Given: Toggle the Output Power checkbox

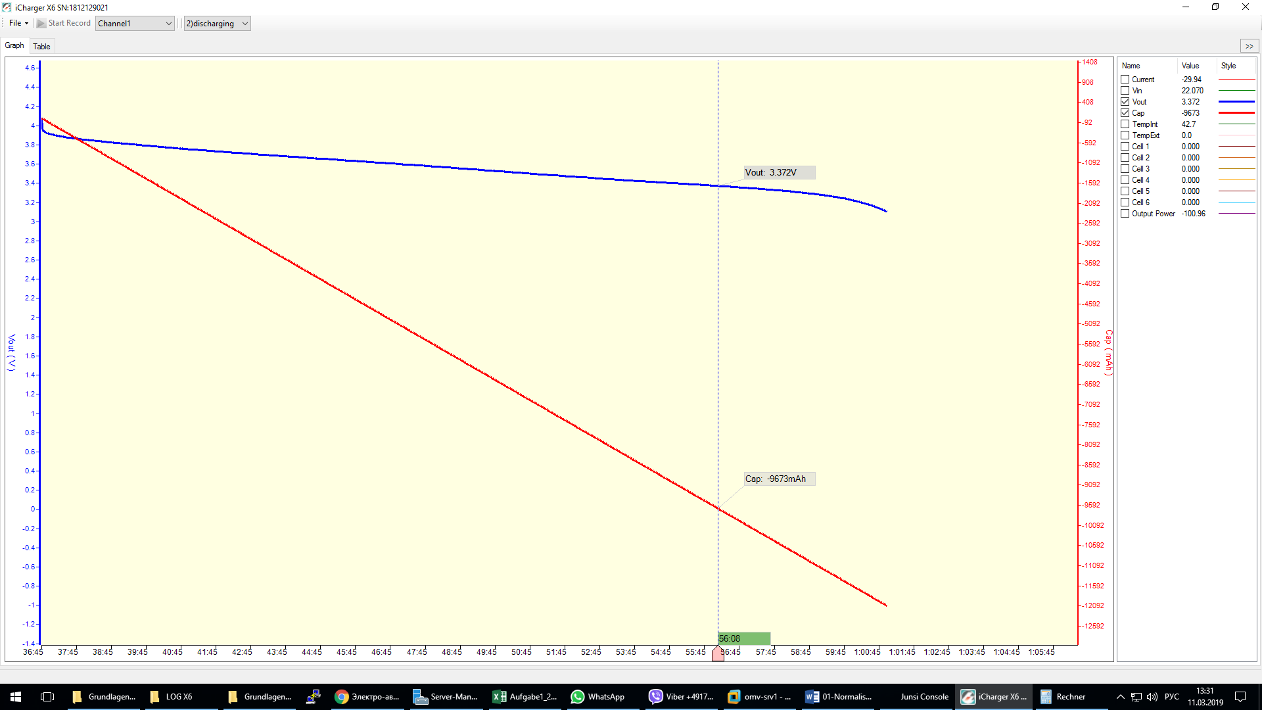Looking at the screenshot, I should (x=1125, y=214).
